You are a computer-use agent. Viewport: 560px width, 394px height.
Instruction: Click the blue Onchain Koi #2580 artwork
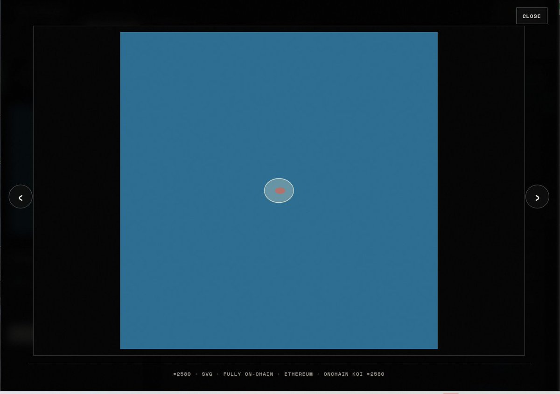pos(279,190)
